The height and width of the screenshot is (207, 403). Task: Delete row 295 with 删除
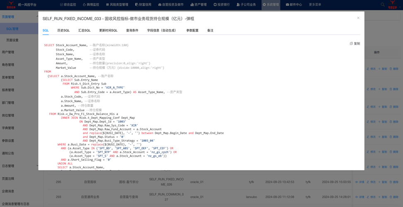pyautogui.click(x=394, y=182)
